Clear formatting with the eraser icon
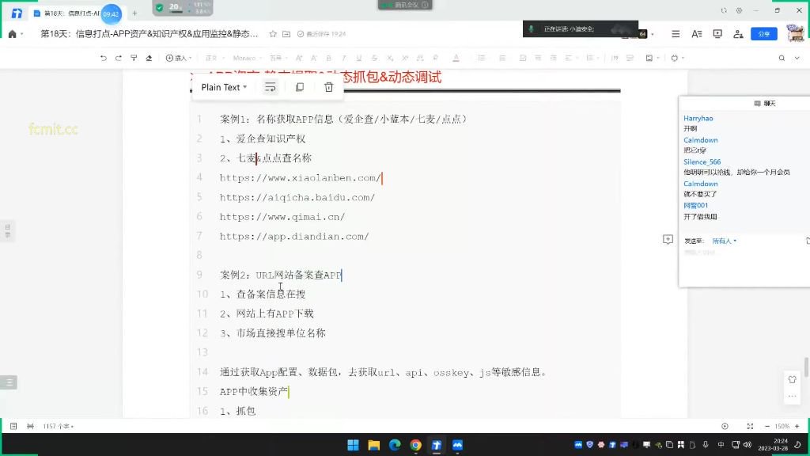Viewport: 810px width, 456px height. pos(149,58)
